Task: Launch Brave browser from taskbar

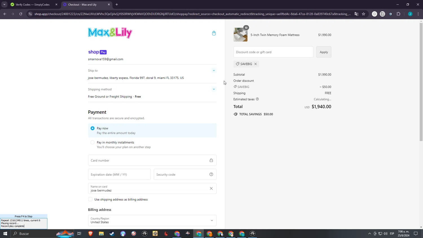Action: (91, 233)
